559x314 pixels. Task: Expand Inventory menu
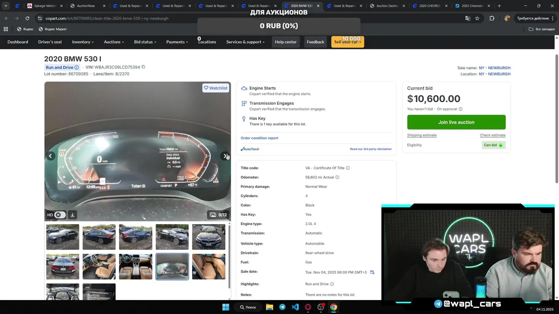pos(83,42)
